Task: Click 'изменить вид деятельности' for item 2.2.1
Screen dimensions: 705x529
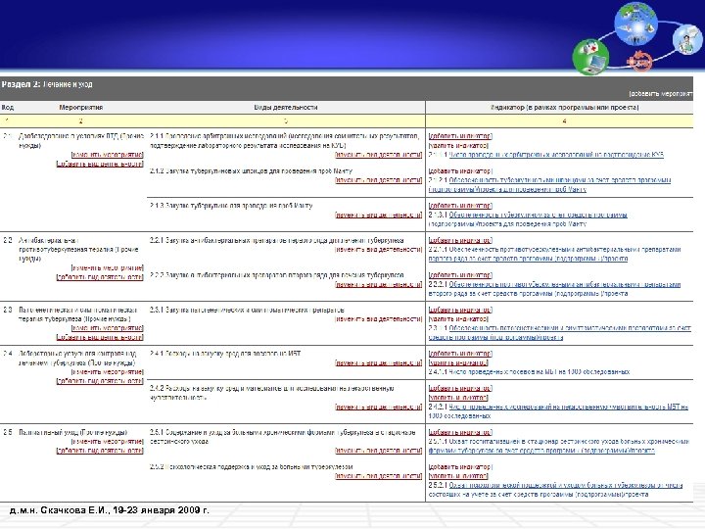Action: pyautogui.click(x=379, y=250)
